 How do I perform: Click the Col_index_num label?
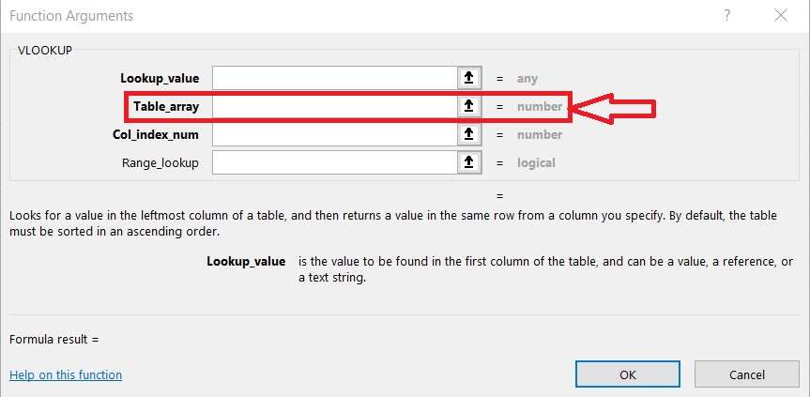pos(156,134)
